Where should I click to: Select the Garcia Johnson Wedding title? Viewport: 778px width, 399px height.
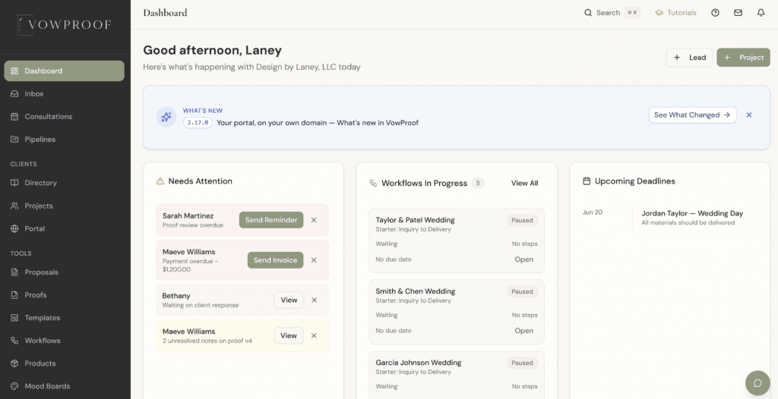(x=419, y=363)
